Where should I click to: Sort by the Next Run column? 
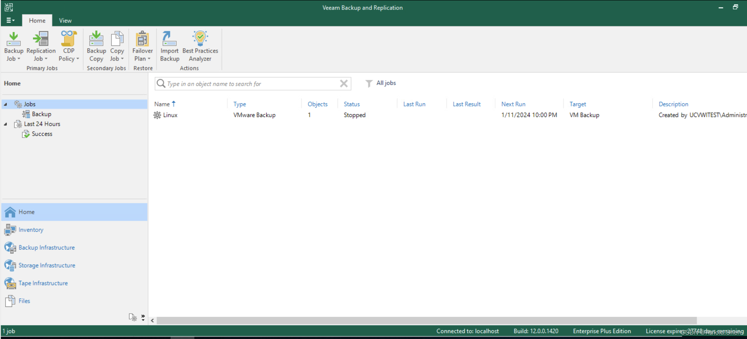(x=513, y=104)
